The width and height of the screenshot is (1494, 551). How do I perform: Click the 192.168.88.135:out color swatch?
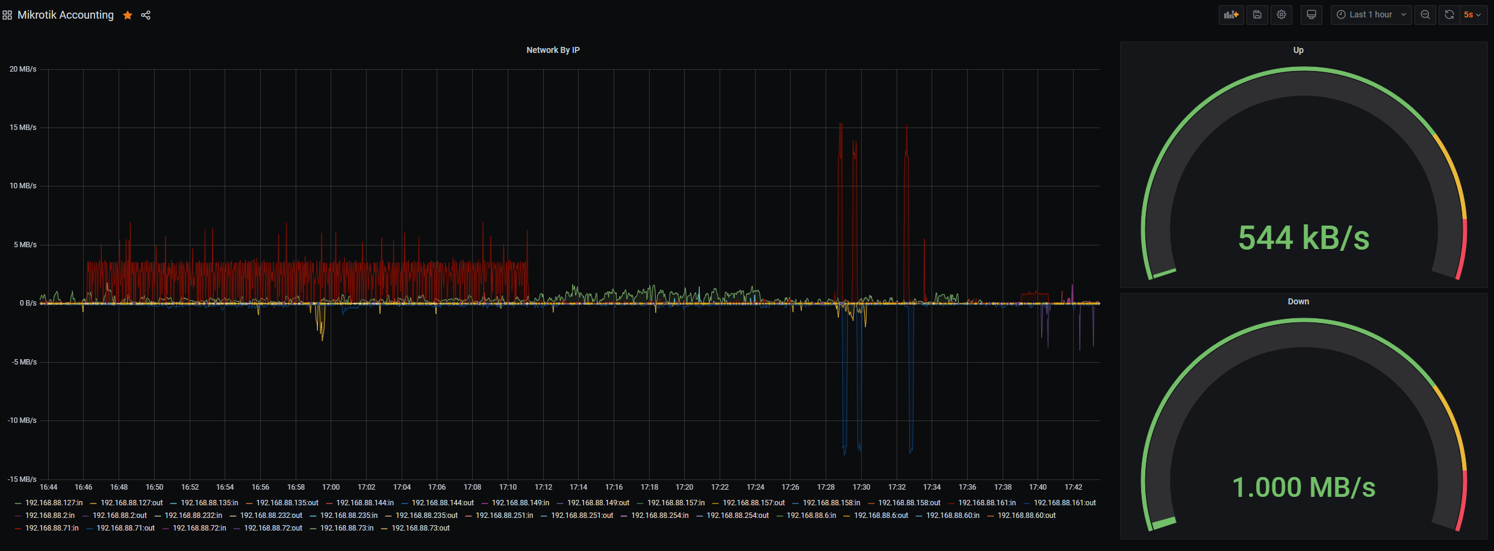click(249, 503)
